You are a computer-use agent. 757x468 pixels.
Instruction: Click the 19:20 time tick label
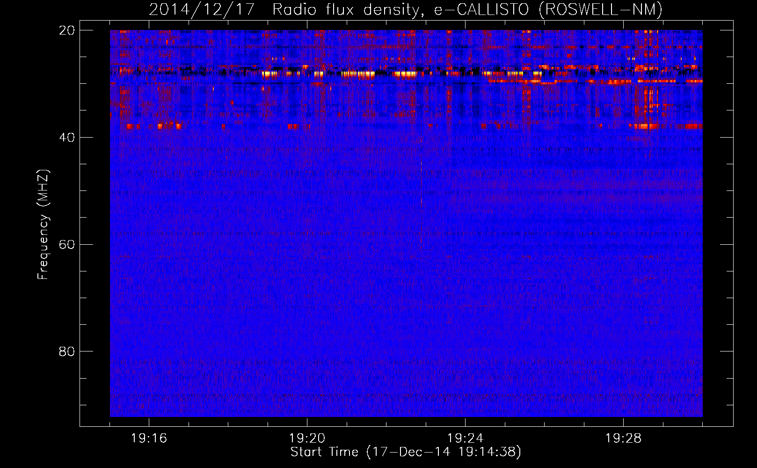(x=307, y=439)
